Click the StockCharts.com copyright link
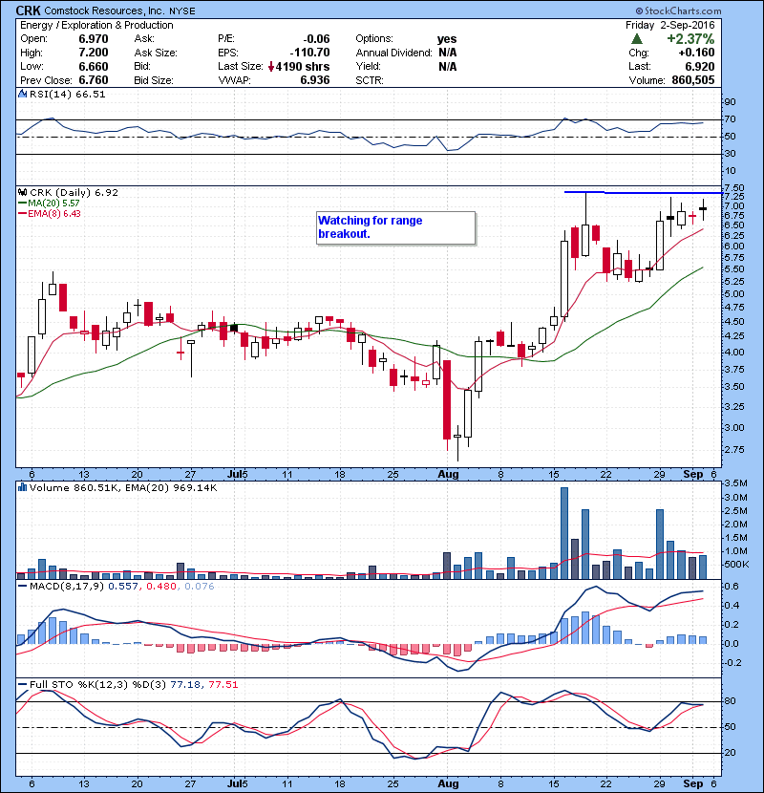Screen dimensions: 764x793 pos(679,11)
